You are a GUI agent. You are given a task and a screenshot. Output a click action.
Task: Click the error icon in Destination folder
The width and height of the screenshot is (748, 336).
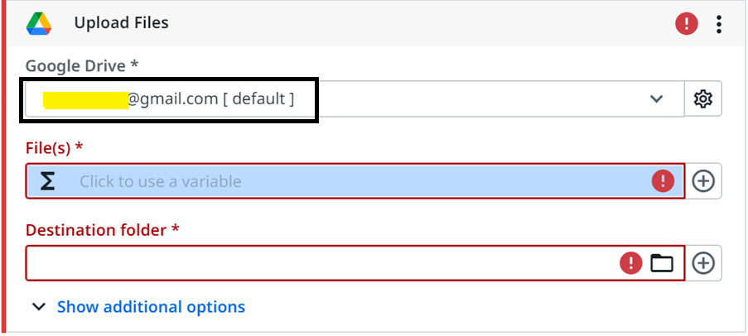tap(631, 262)
